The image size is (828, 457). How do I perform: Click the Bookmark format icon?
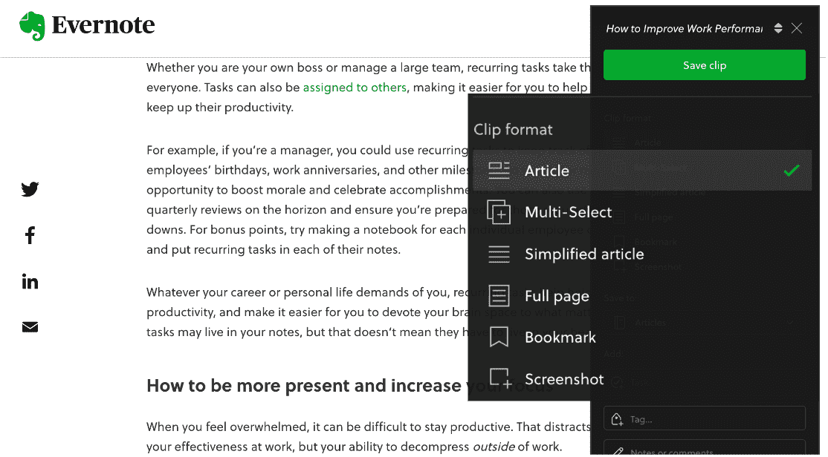coord(499,338)
